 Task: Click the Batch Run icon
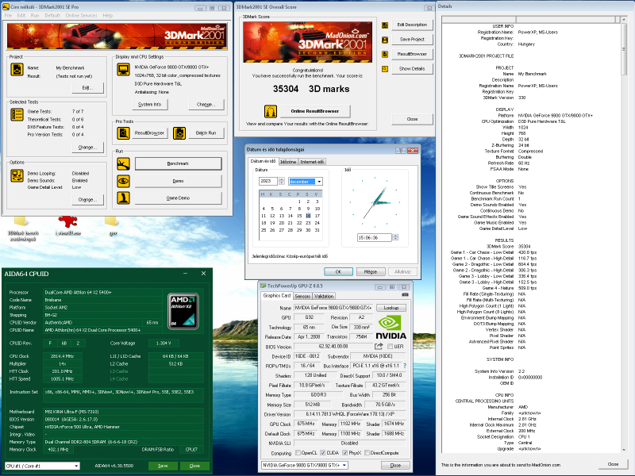(179, 132)
